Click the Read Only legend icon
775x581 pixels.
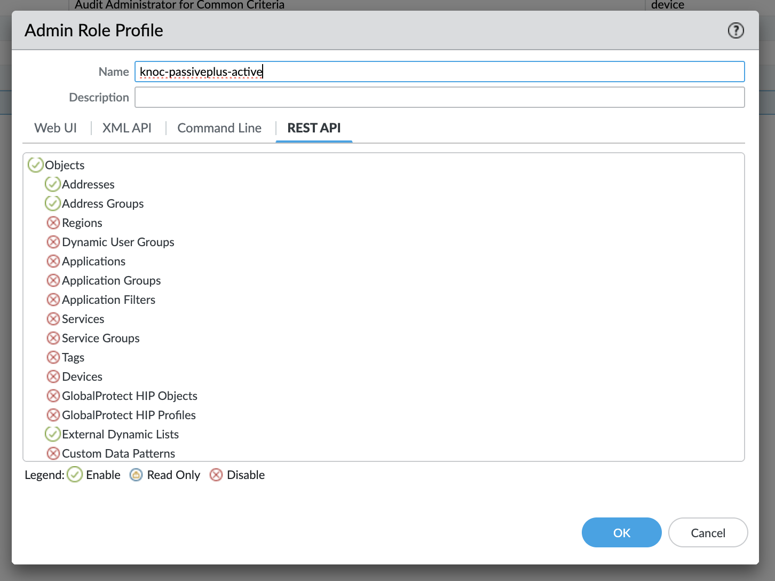coord(136,474)
